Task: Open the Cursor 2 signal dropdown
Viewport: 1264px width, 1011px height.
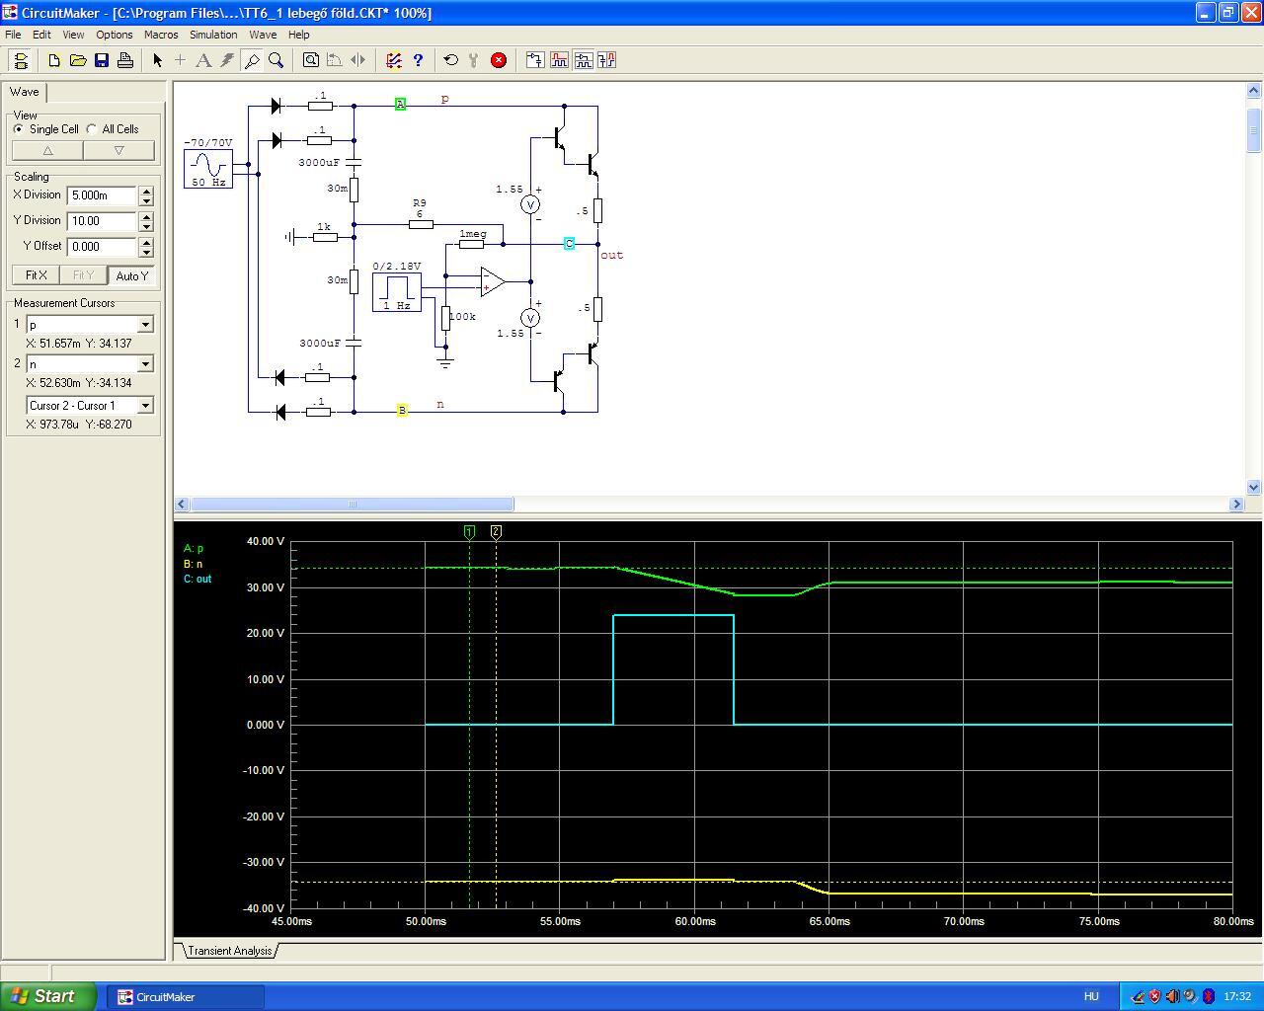Action: (145, 364)
